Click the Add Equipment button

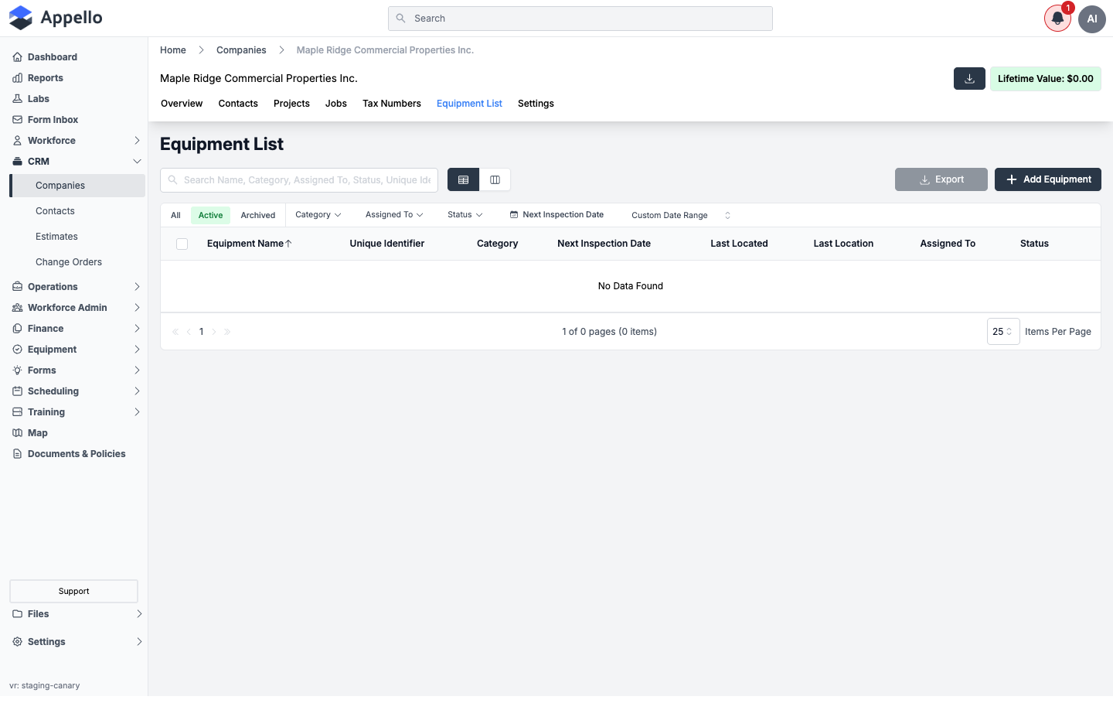1048,179
